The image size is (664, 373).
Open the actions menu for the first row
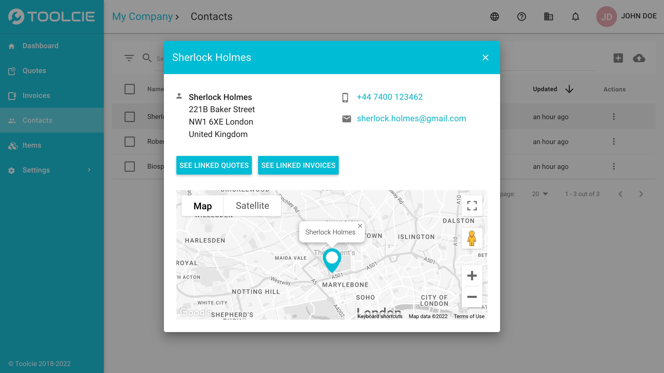click(x=614, y=117)
